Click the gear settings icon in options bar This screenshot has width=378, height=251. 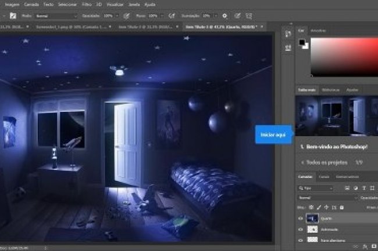click(225, 16)
